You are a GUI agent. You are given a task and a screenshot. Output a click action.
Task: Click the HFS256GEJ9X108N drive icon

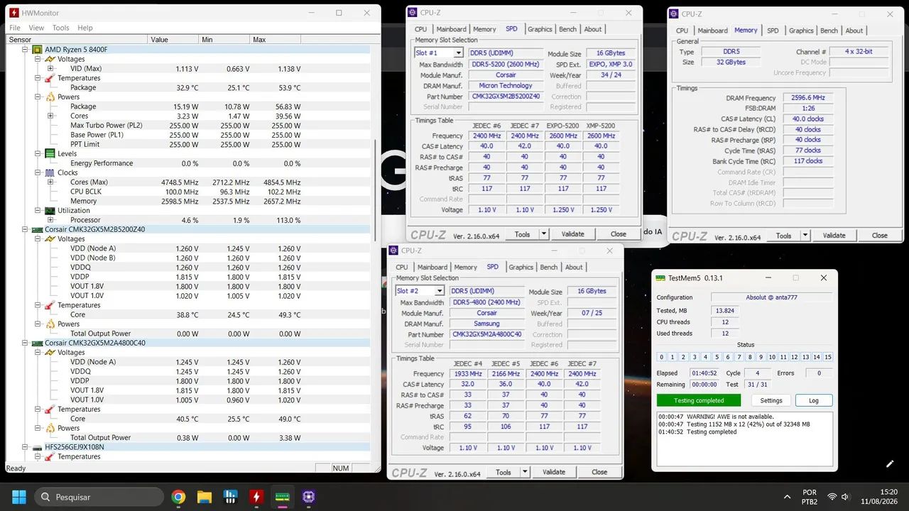[38, 447]
